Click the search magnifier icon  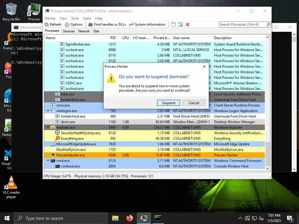point(268,24)
